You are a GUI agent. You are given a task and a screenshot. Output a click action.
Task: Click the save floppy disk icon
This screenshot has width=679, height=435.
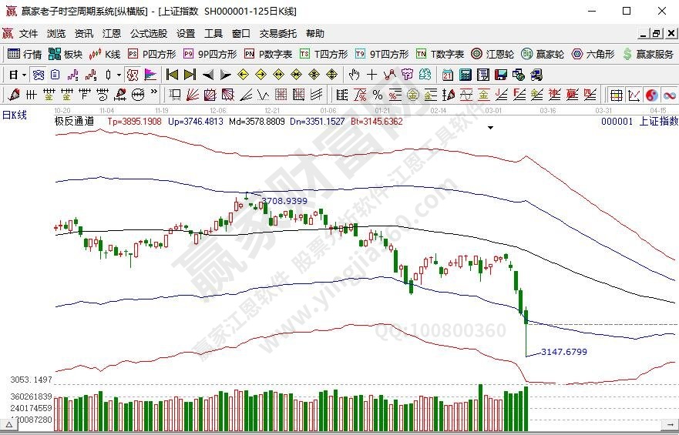click(500, 75)
